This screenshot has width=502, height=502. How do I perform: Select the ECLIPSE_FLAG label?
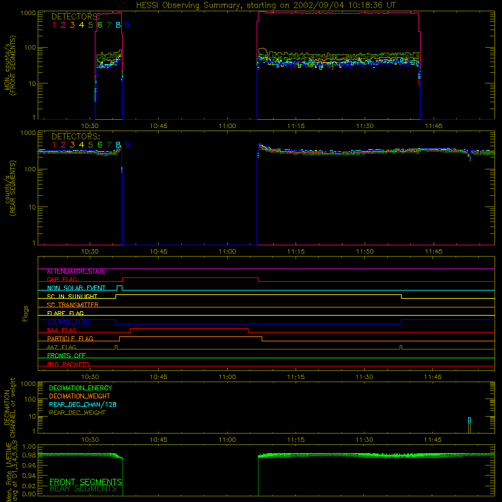click(x=68, y=322)
